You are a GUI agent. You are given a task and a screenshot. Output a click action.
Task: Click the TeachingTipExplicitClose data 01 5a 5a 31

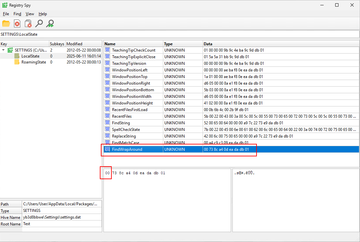(226, 57)
